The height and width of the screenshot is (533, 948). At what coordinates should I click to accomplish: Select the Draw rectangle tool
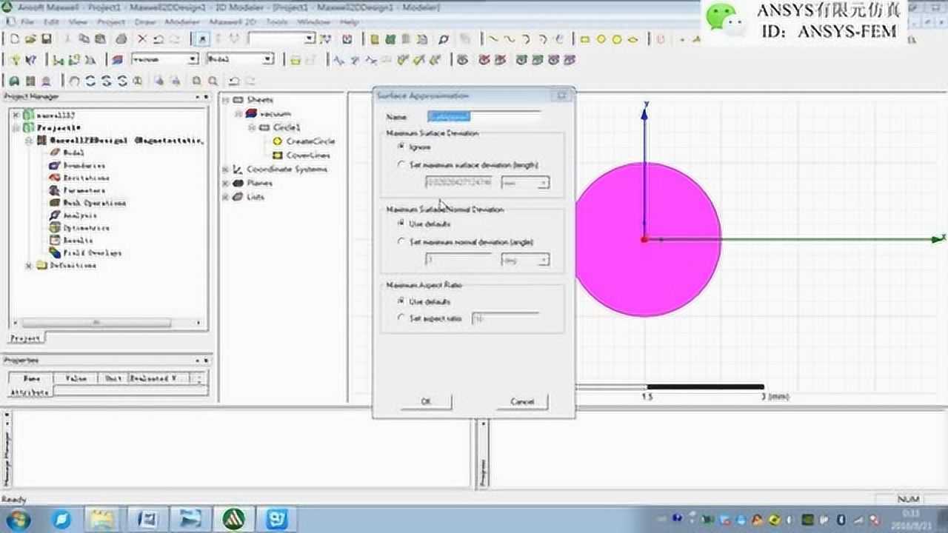coord(584,39)
